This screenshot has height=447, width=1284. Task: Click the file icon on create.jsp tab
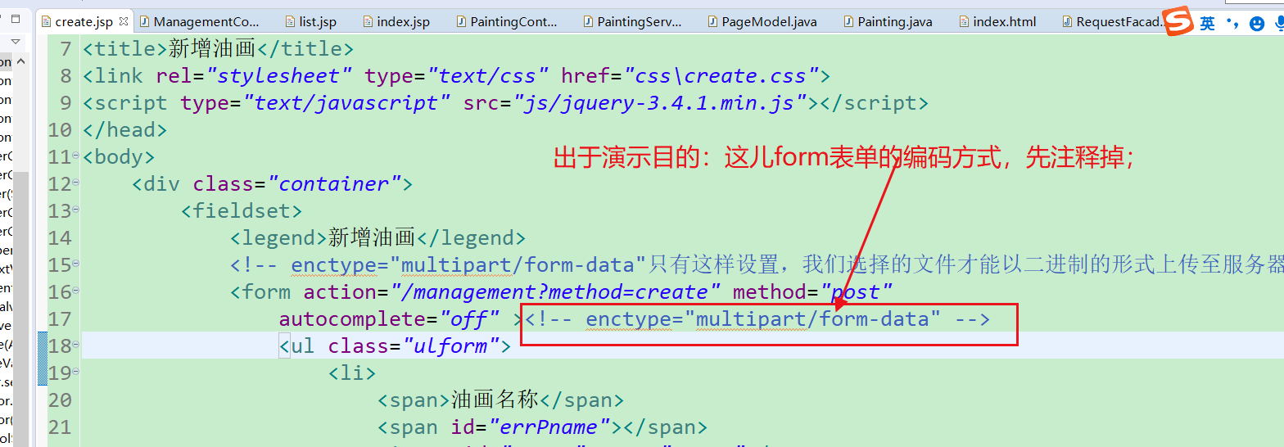click(x=46, y=21)
